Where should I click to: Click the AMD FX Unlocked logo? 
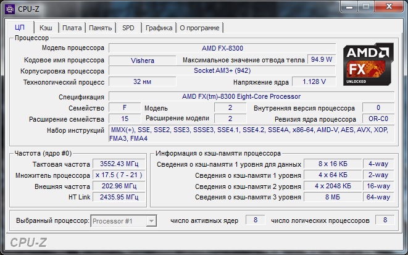point(368,64)
